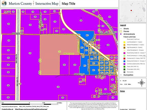Click the Map Title heading text
Viewport: 147px width, 110px height.
(x=68, y=4)
